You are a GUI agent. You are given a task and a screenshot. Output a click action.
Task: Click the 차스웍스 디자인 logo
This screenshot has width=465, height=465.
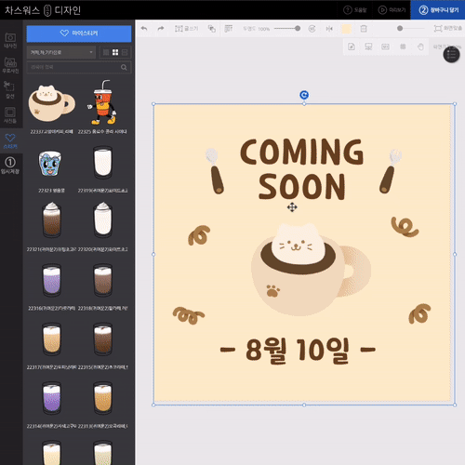tap(43, 10)
